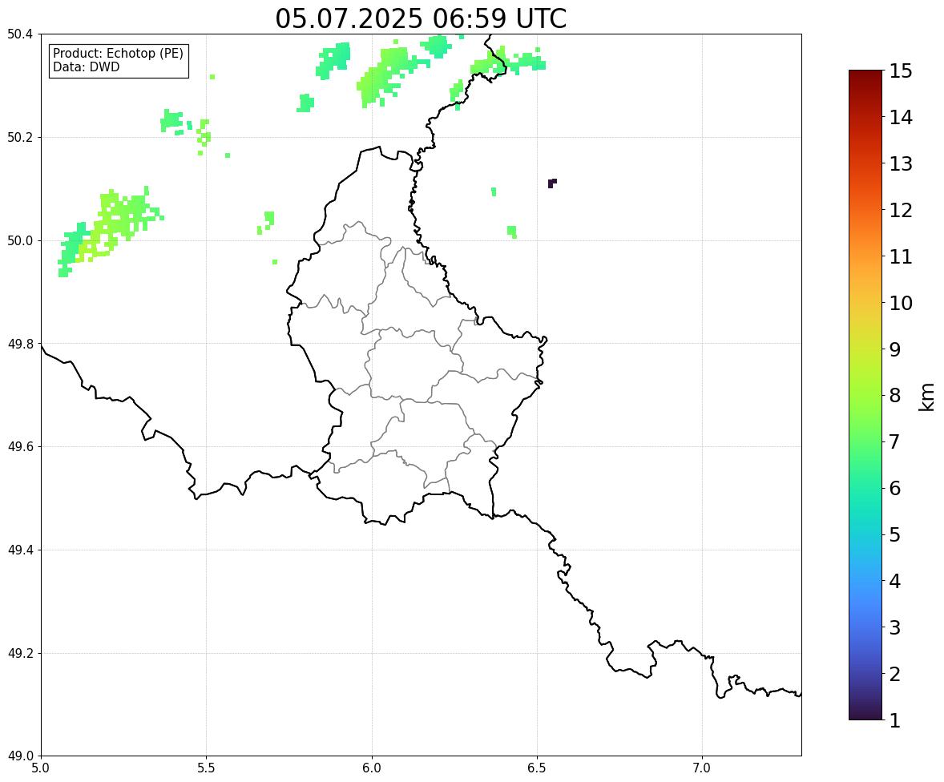Click the large yellow-green echo cluster near 50.0°N 5.2°E
The image size is (944, 782).
(x=111, y=231)
